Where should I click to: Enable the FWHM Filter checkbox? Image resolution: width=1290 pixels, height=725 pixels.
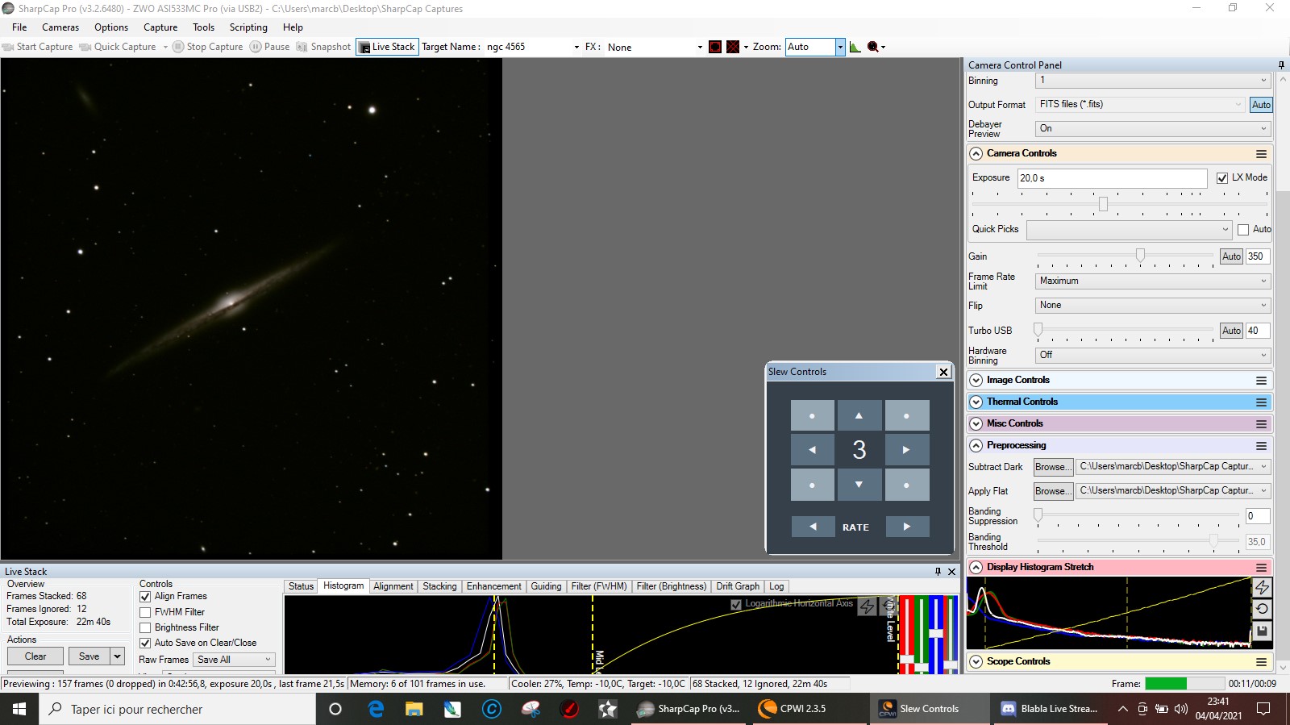(x=145, y=612)
